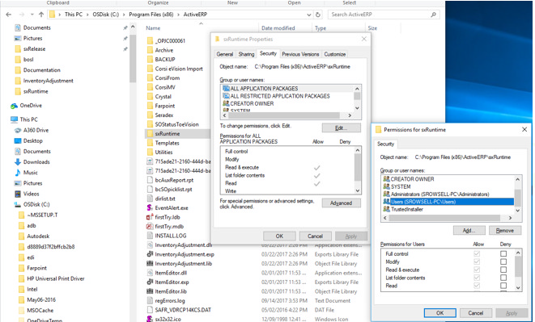Open the address bar history dropdown
This screenshot has width=535, height=322.
(309, 15)
